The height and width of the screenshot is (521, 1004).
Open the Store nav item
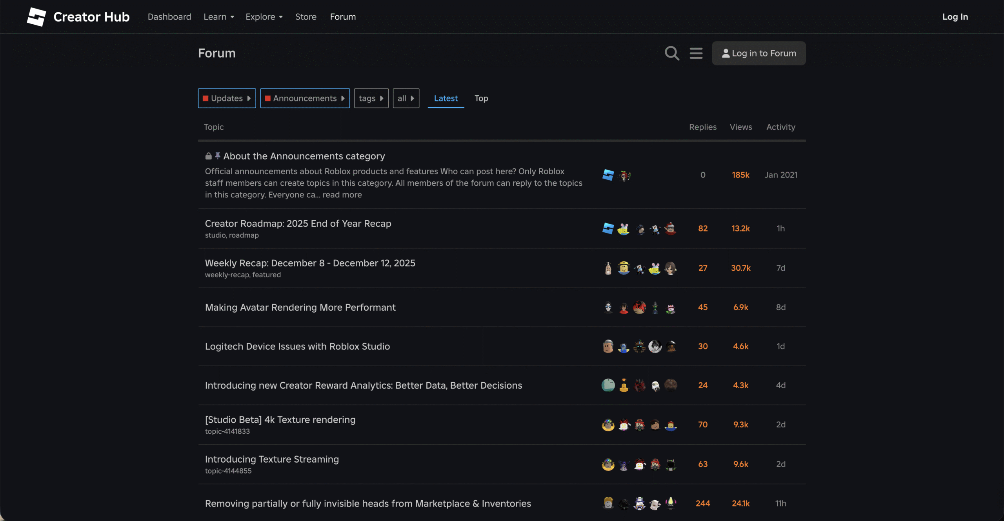click(x=306, y=17)
